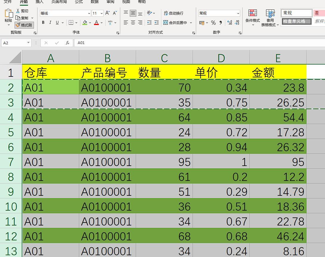Open clipboard group dialog launcher

click(35, 33)
